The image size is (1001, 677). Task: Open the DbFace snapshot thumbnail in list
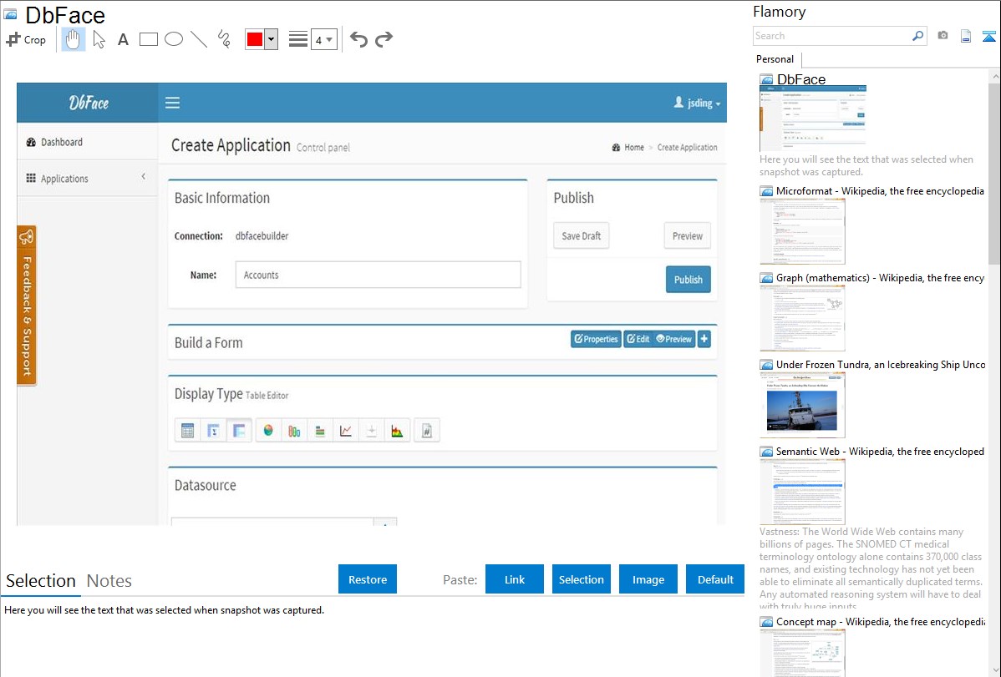click(813, 119)
